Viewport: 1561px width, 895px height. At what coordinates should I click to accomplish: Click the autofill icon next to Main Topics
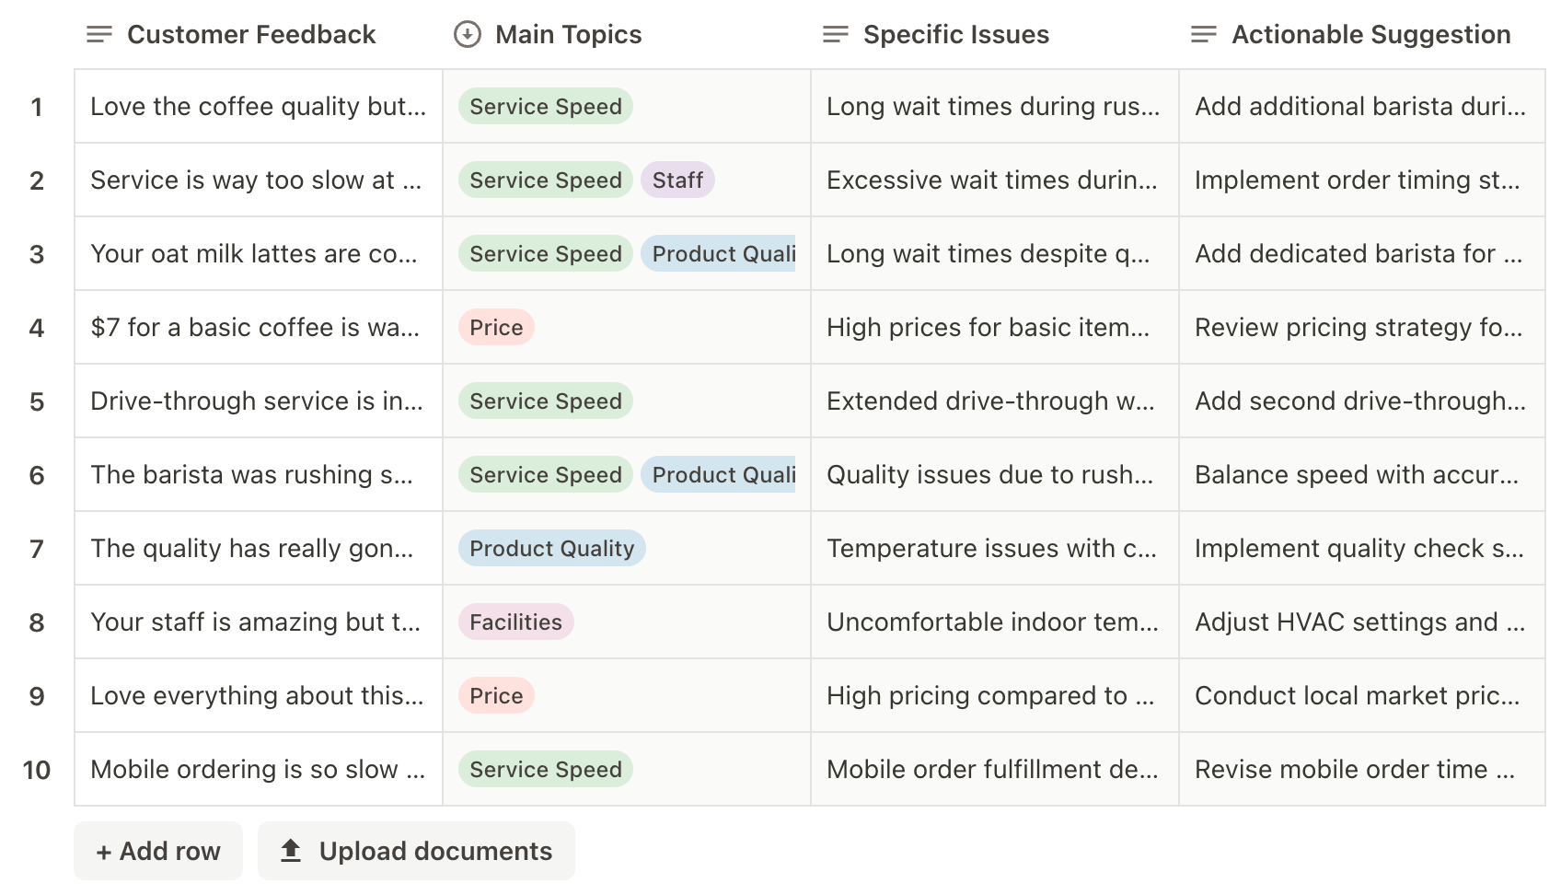click(x=466, y=34)
